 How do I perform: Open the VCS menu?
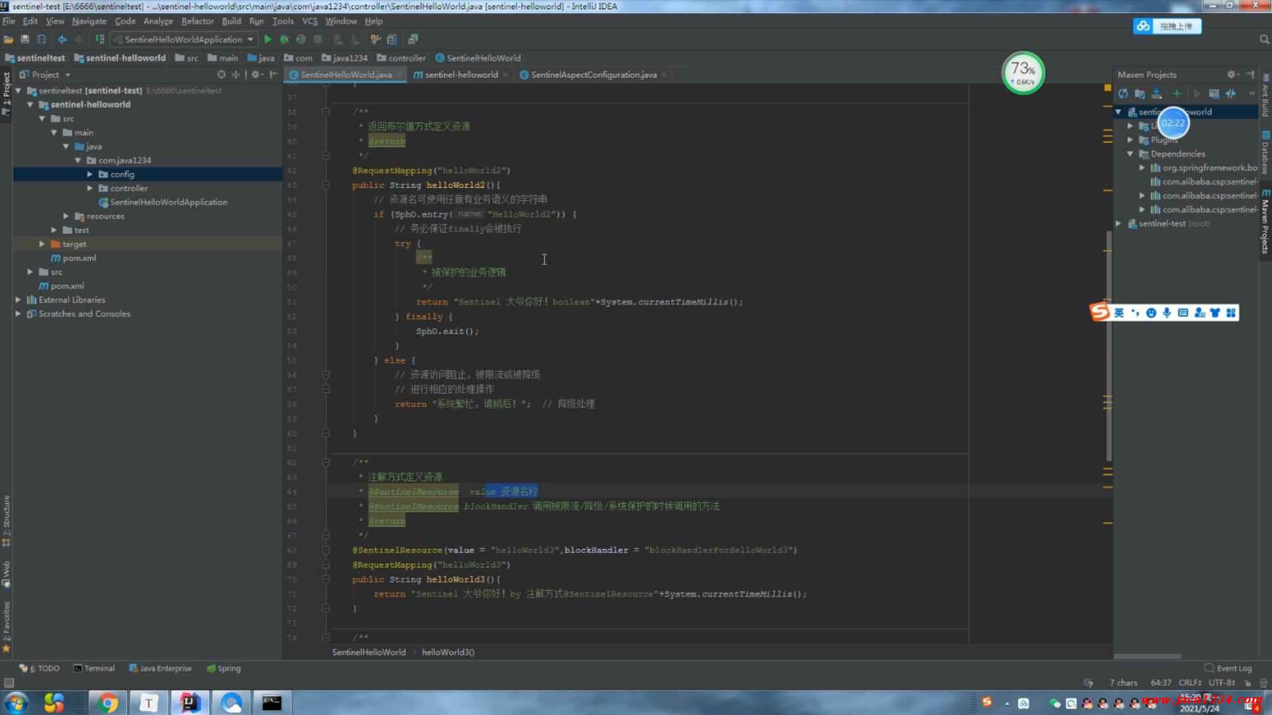[309, 21]
